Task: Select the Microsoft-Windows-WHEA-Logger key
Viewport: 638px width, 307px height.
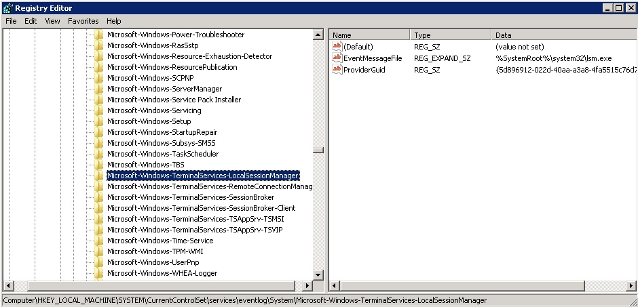Action: (162, 273)
